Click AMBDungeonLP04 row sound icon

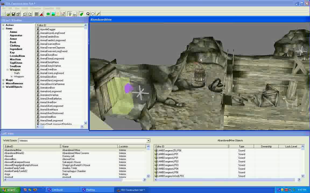[x=156, y=169]
